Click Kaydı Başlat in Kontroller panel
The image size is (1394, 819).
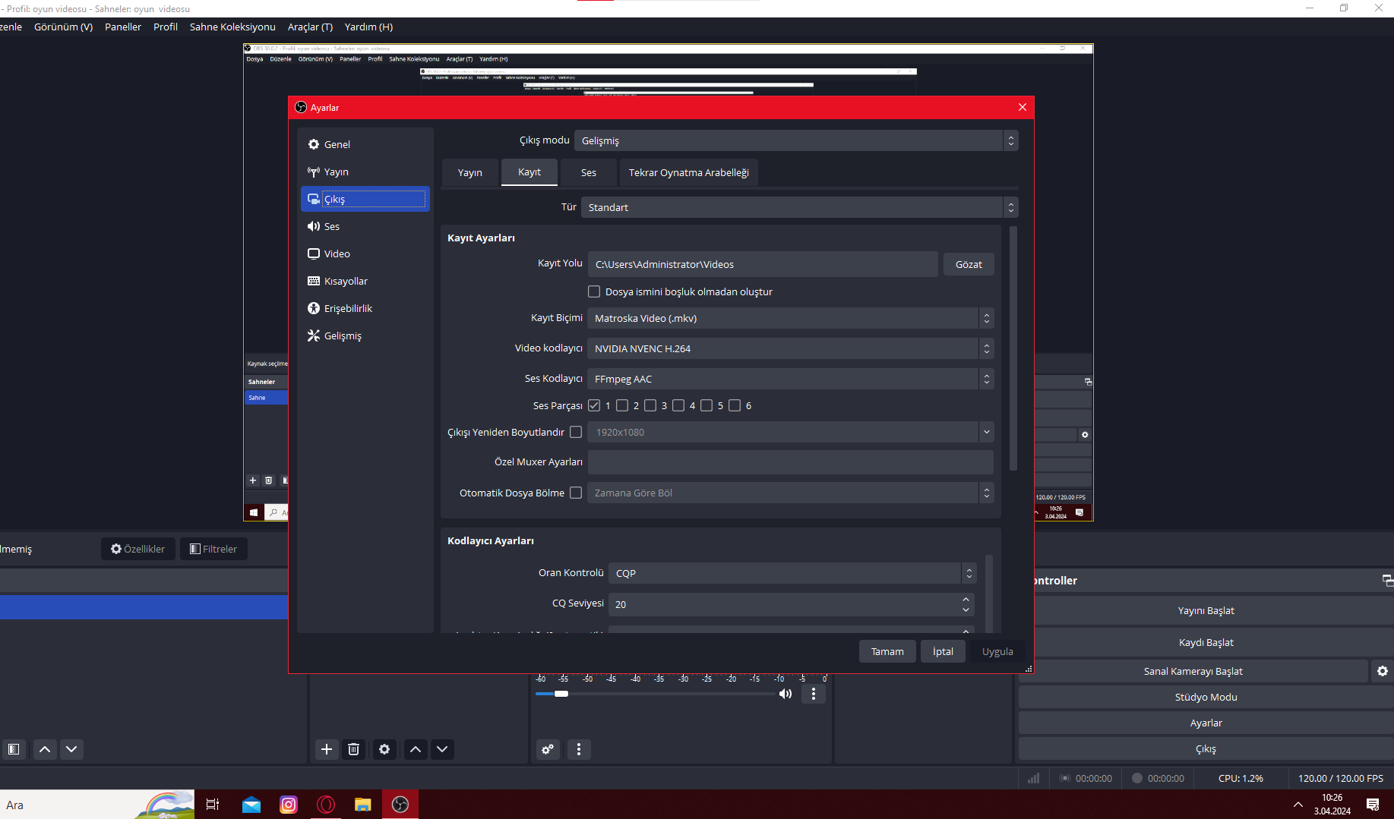click(1206, 642)
